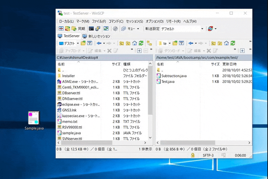
Task: Open the local panel filter icon
Action: (x=89, y=43)
